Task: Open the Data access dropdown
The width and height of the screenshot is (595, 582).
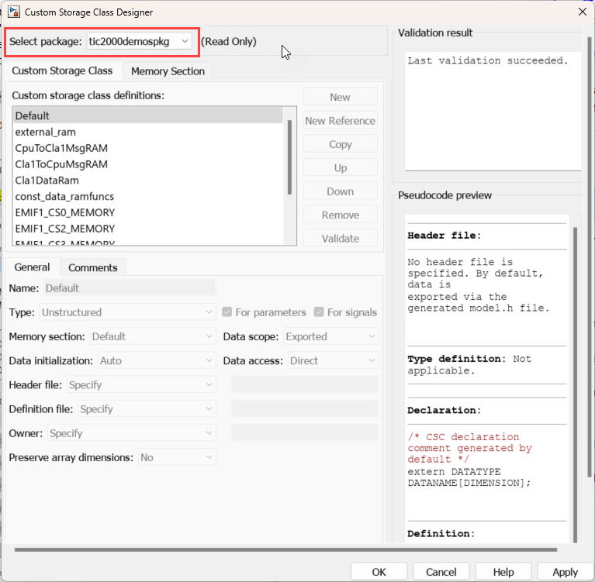Action: pyautogui.click(x=333, y=360)
